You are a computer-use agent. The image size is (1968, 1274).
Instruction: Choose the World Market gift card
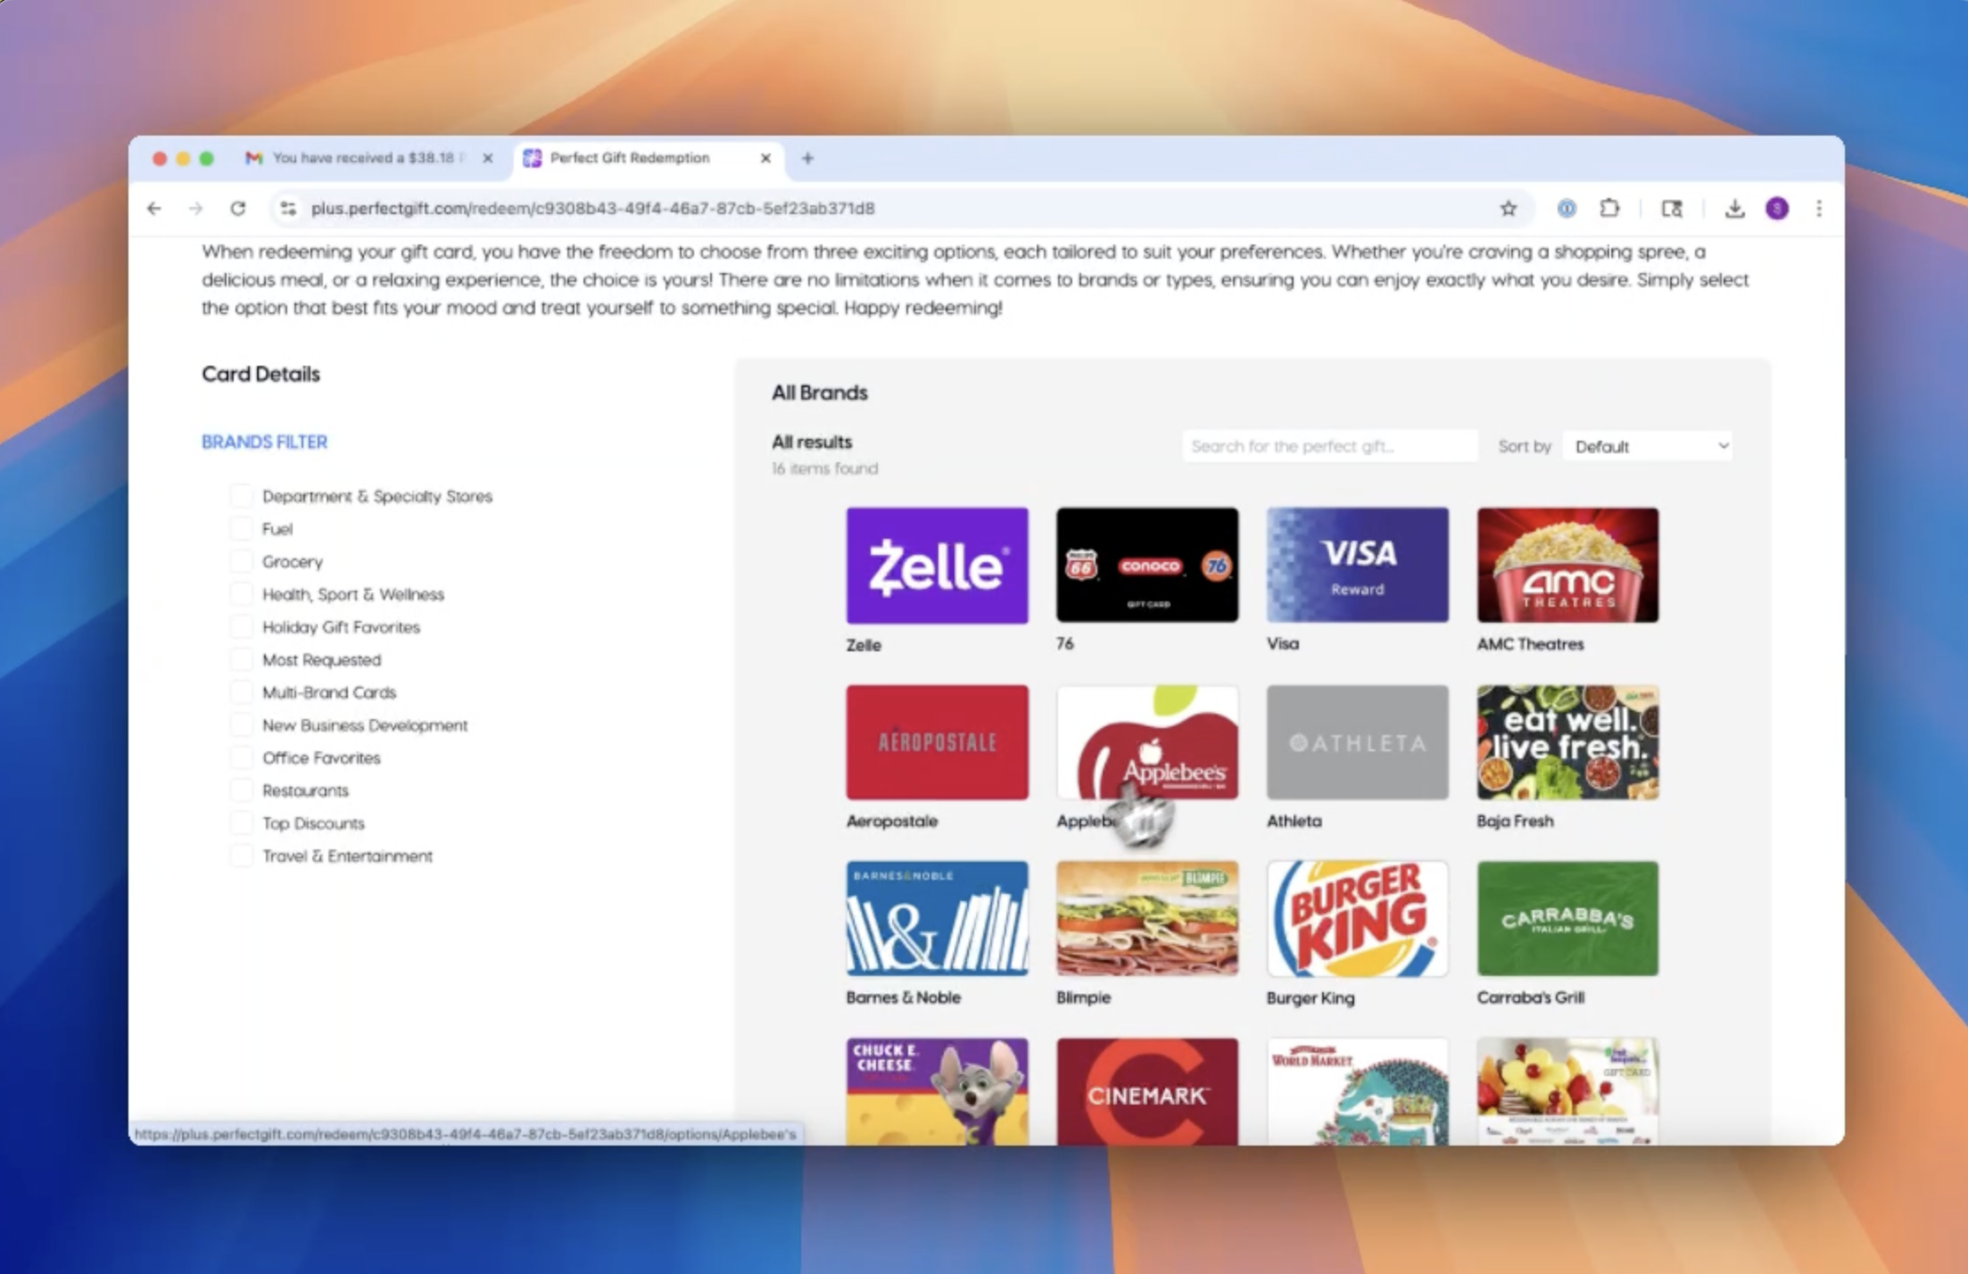[x=1358, y=1091]
